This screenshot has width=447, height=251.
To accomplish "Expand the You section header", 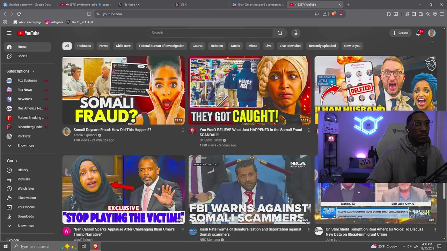I will coord(12,161).
